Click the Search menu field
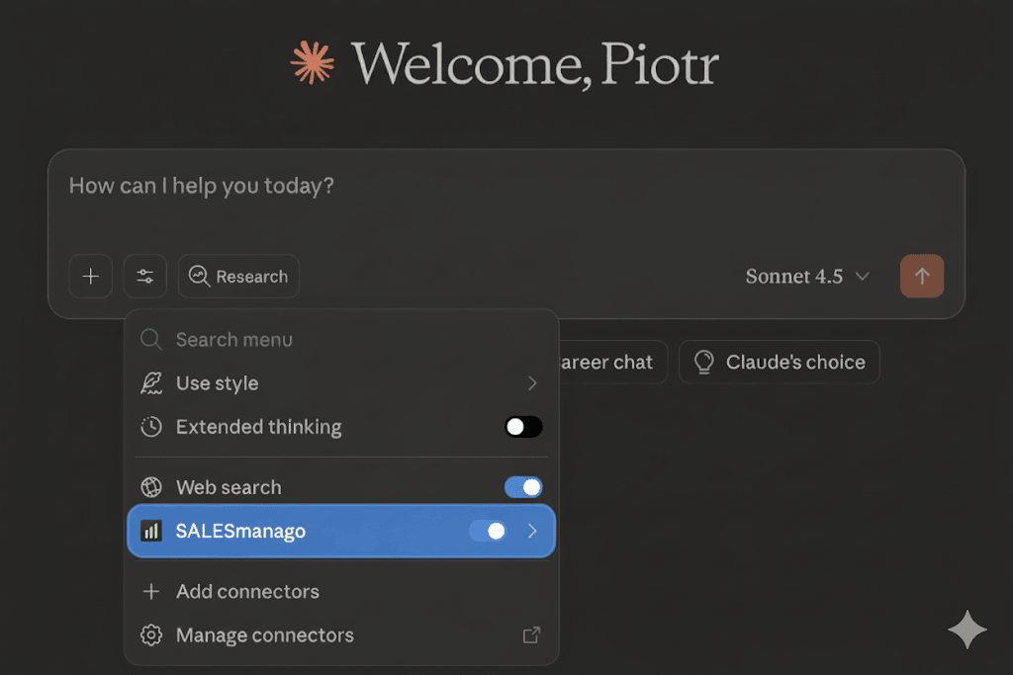 pyautogui.click(x=336, y=340)
